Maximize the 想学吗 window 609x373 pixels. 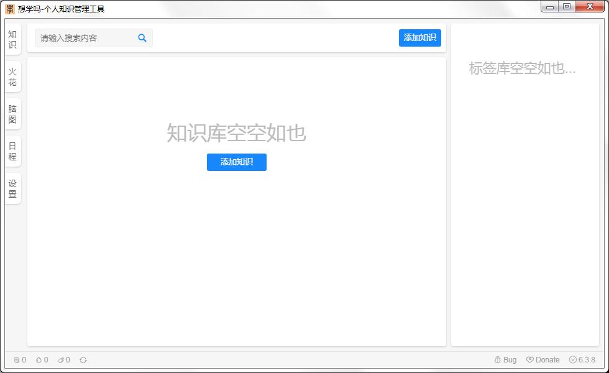pos(567,7)
